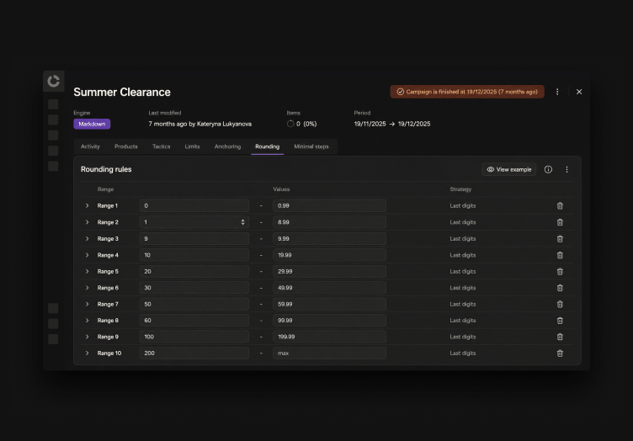Screen dimensions: 633x441
Task: Click the Range 3 start input showing 9
Action: pyautogui.click(x=194, y=239)
